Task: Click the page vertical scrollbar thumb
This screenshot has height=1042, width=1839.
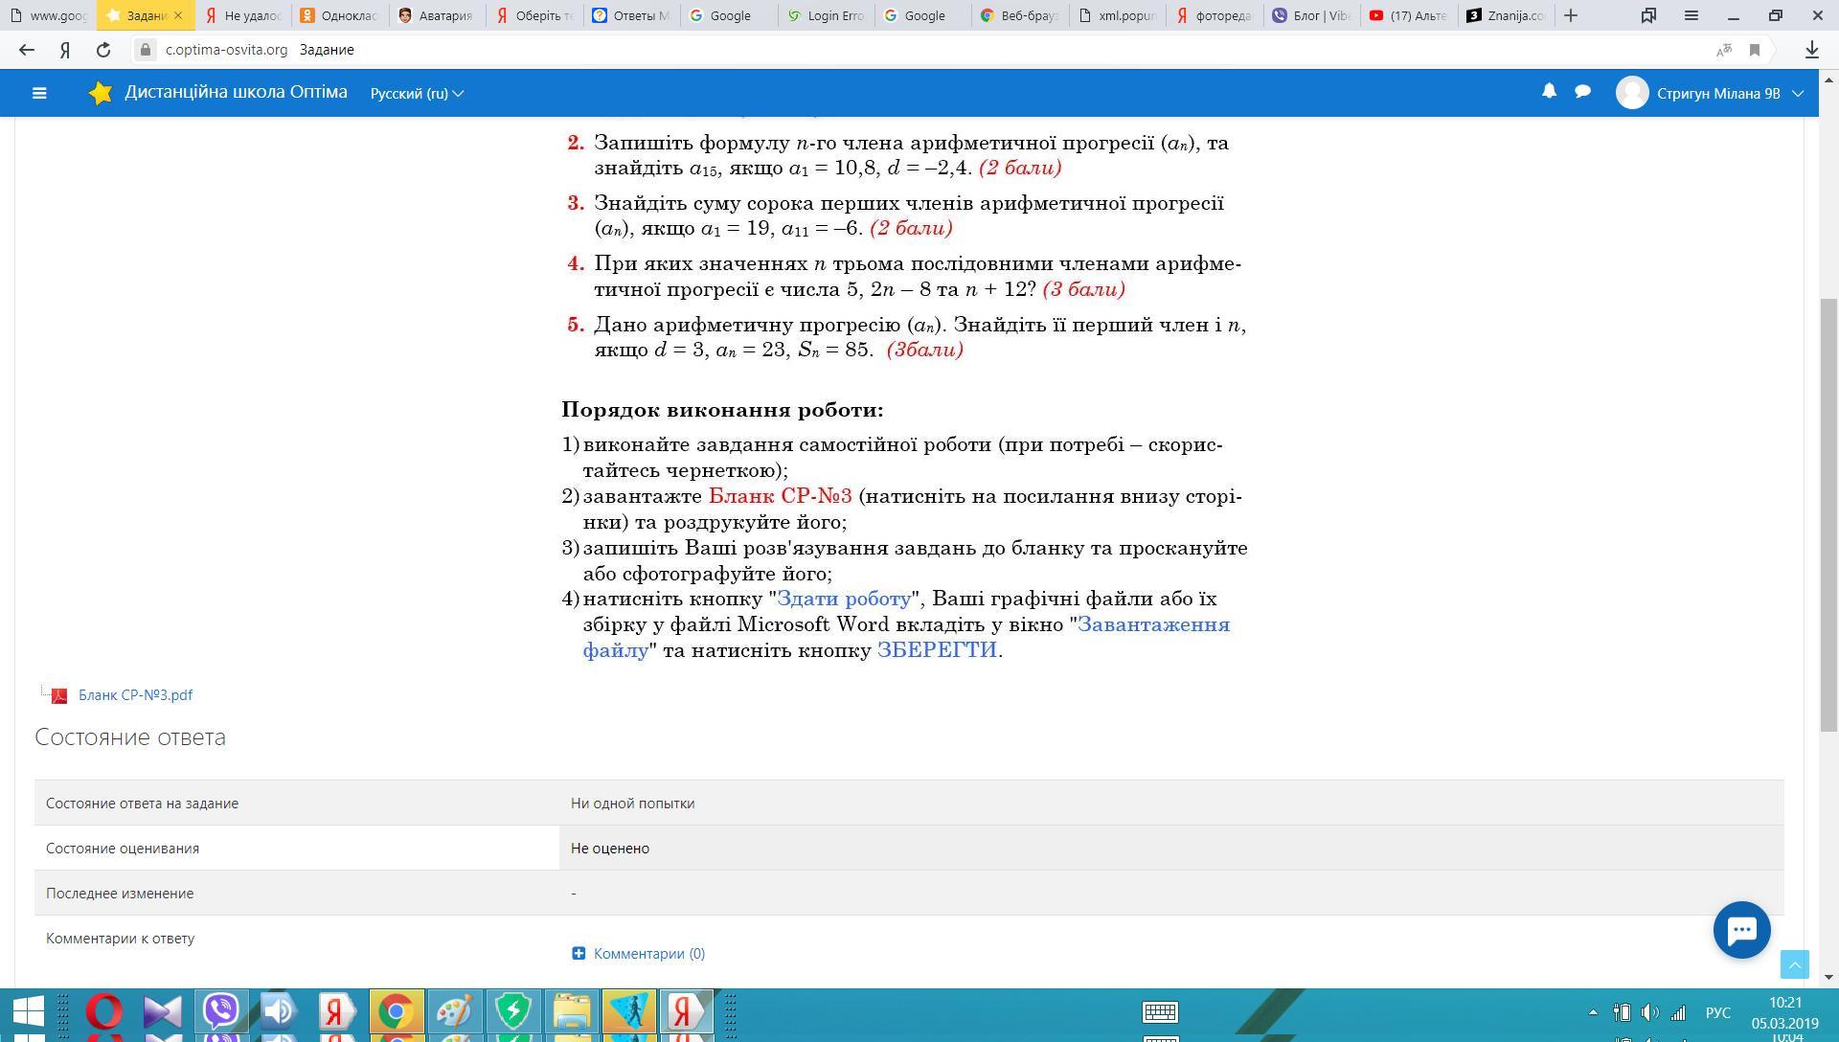Action: (x=1828, y=515)
